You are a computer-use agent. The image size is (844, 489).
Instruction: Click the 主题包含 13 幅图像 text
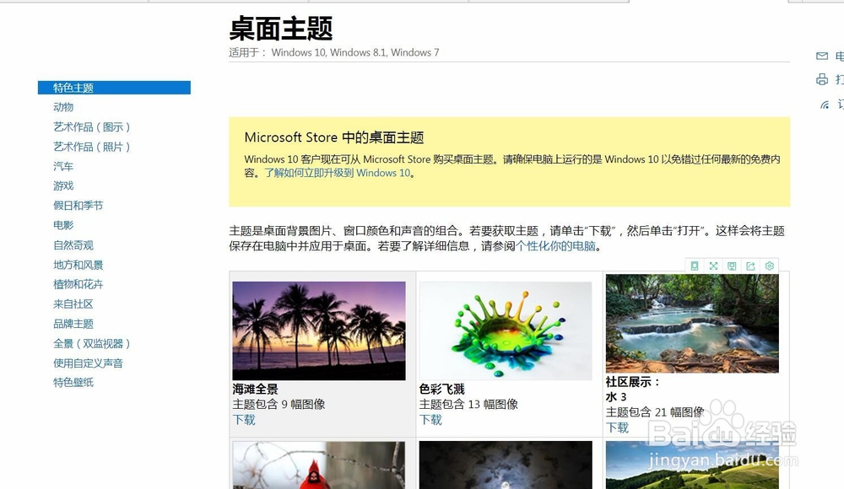468,404
